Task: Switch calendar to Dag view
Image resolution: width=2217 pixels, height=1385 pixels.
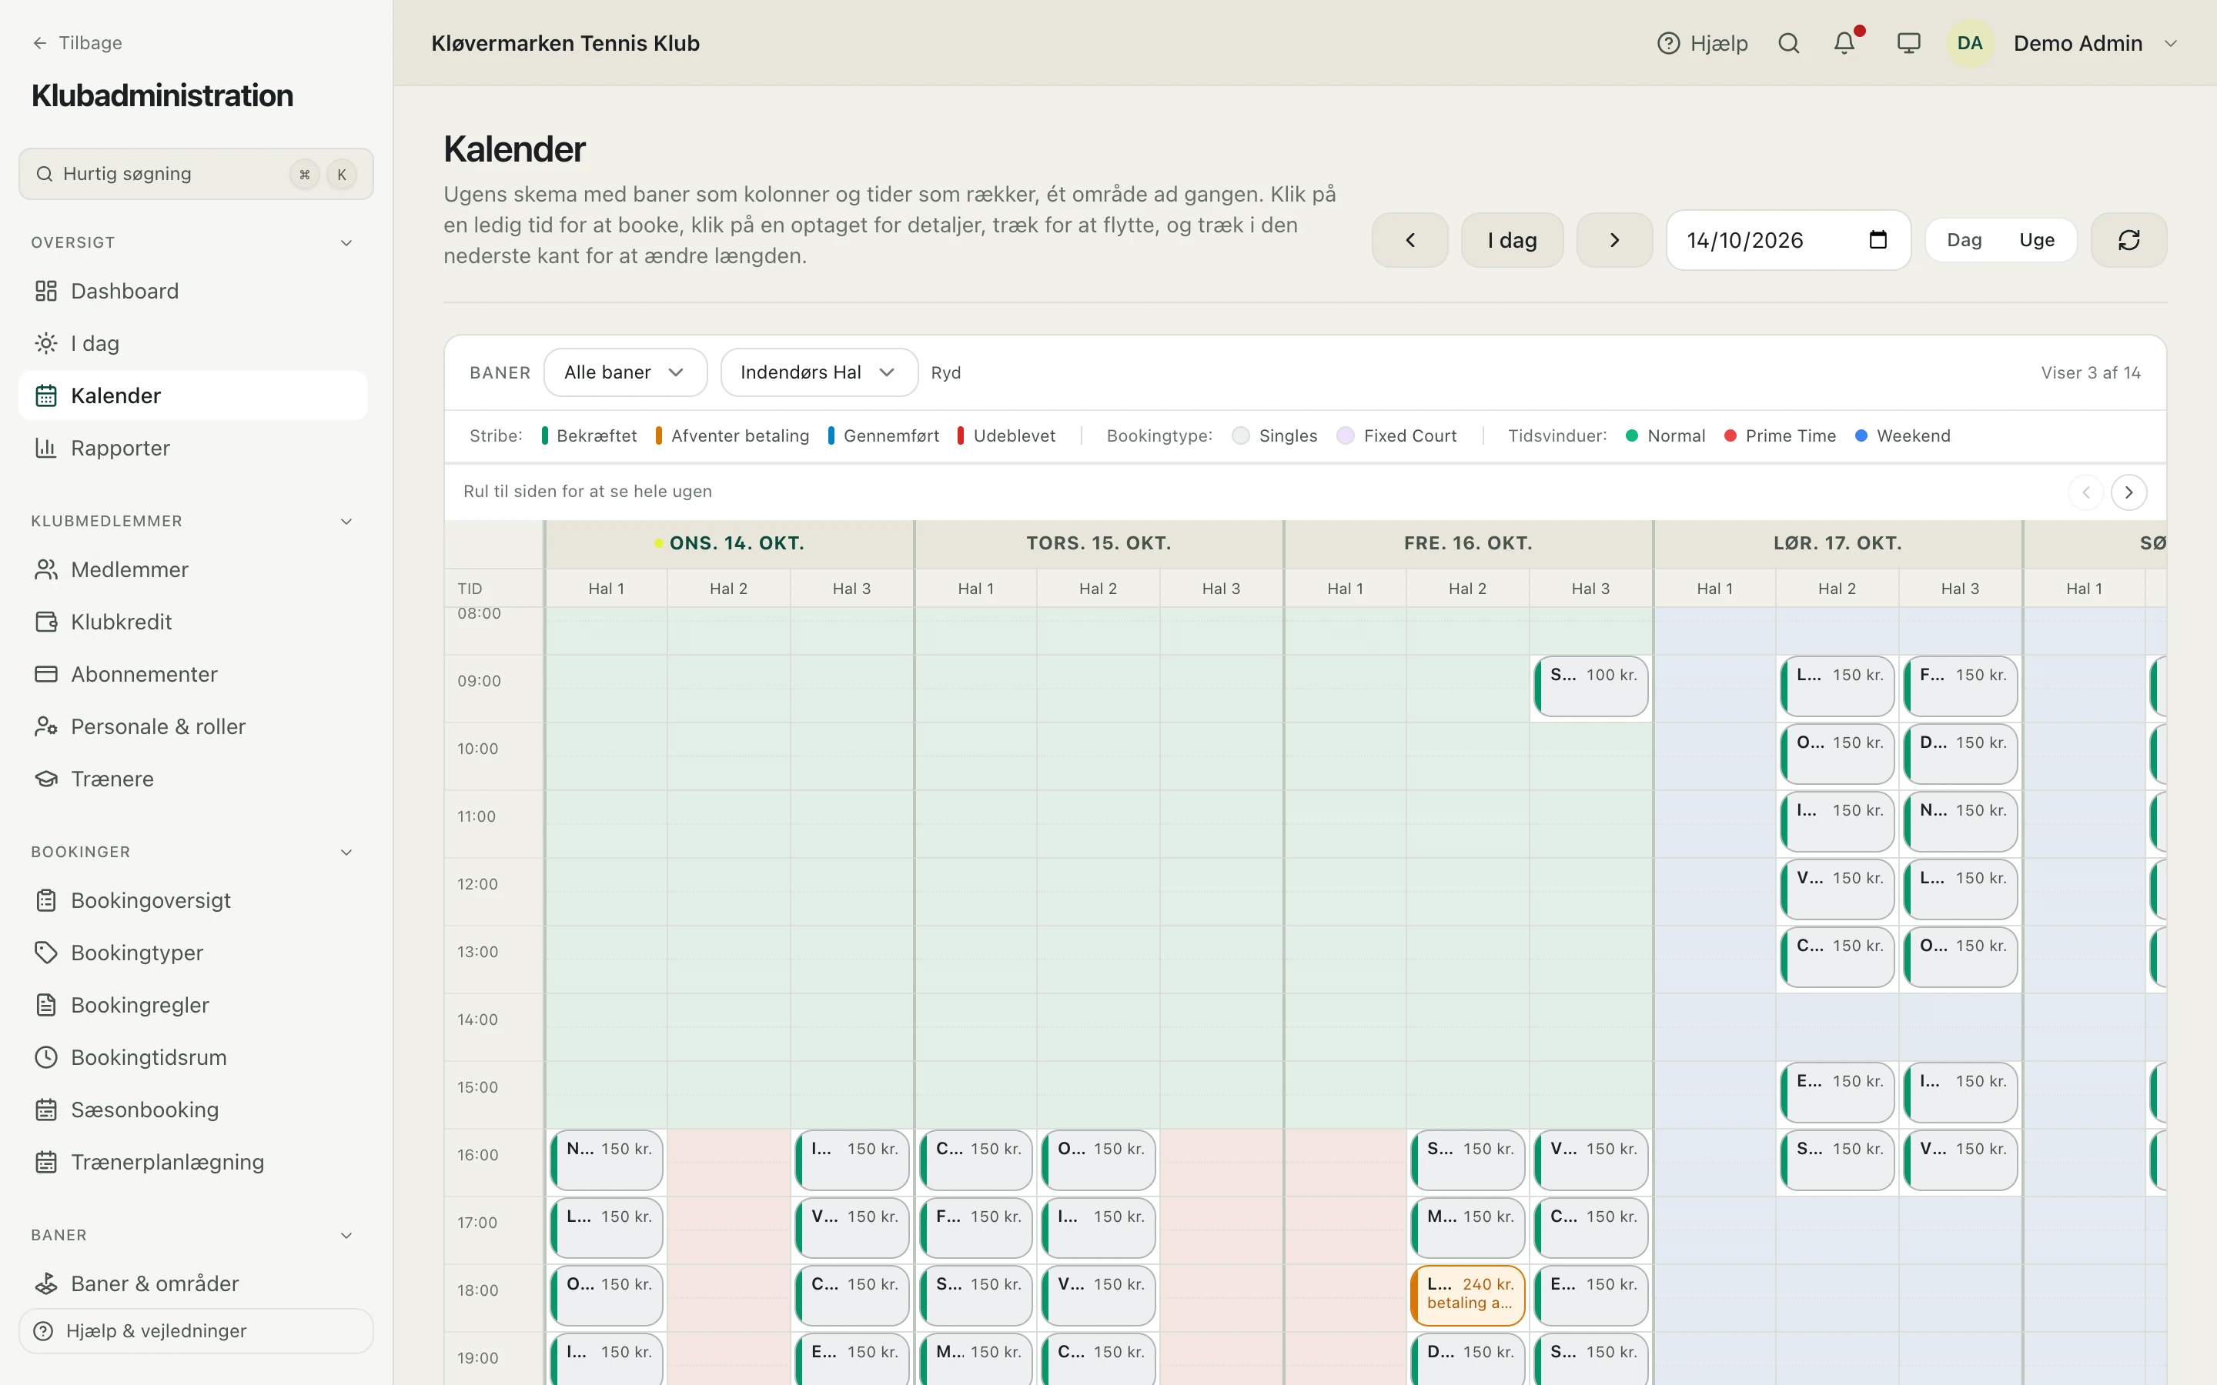Action: (x=1965, y=240)
